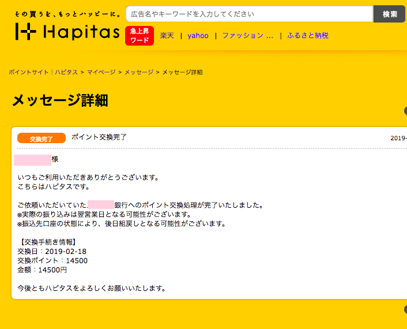The width and height of the screenshot is (407, 329).
Task: Click dark round icon beside page heading
Action: point(405,111)
